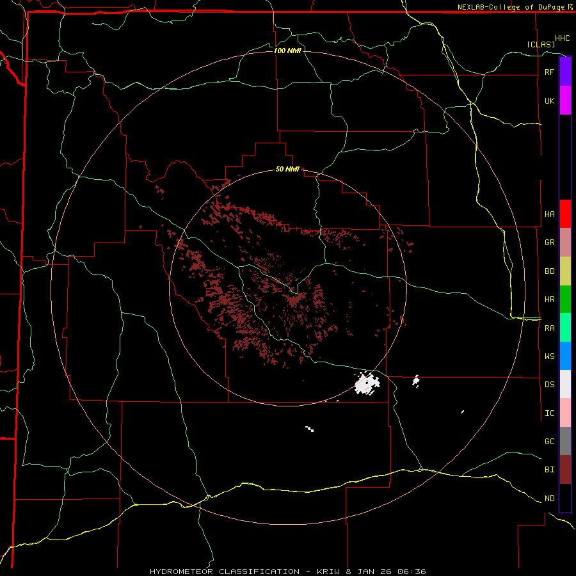Select the BD yellow legend block
The image size is (576, 576).
565,271
